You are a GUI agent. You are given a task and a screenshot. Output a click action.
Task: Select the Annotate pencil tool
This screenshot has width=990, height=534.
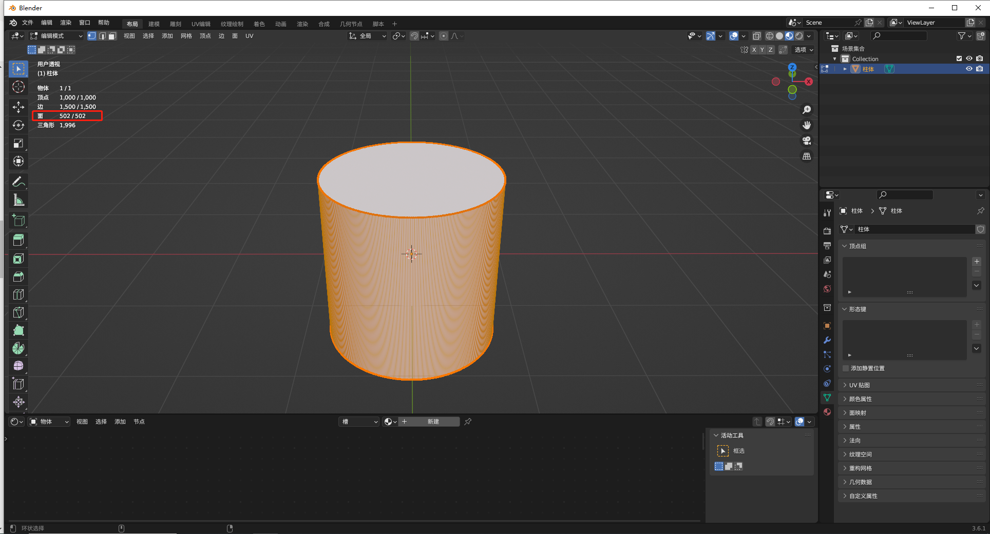pos(18,182)
